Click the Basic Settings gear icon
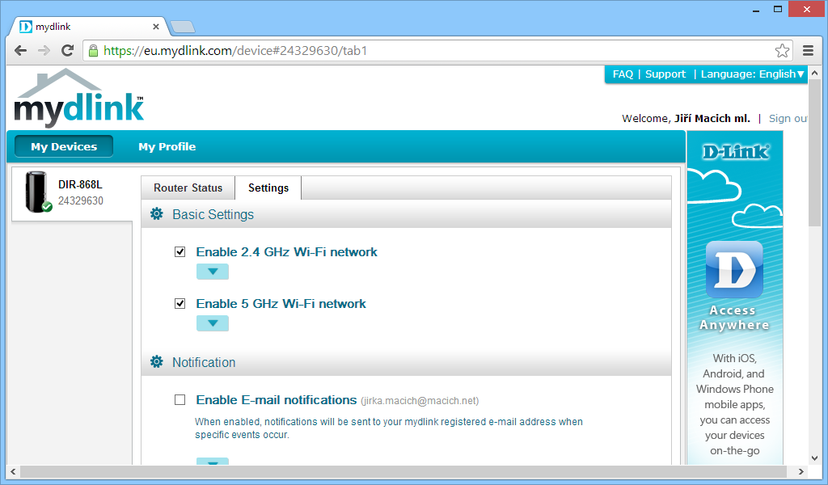This screenshot has height=485, width=828. [157, 214]
